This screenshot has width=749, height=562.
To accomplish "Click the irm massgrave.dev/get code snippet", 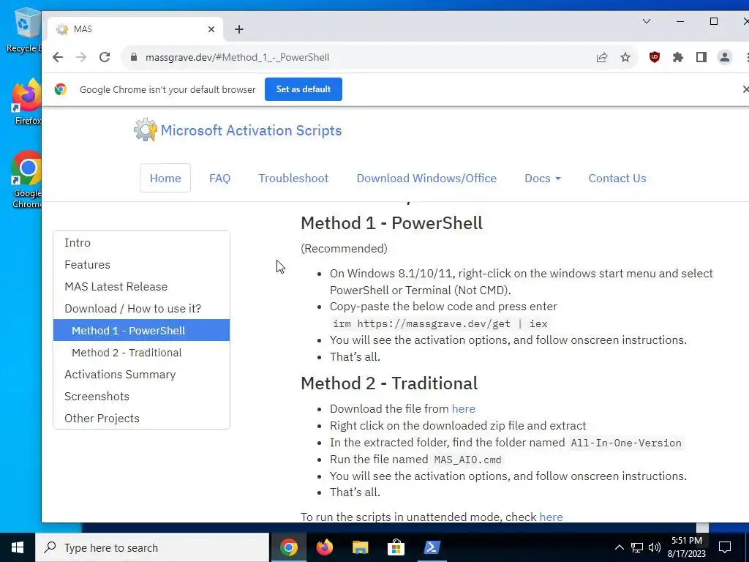I will tap(440, 324).
